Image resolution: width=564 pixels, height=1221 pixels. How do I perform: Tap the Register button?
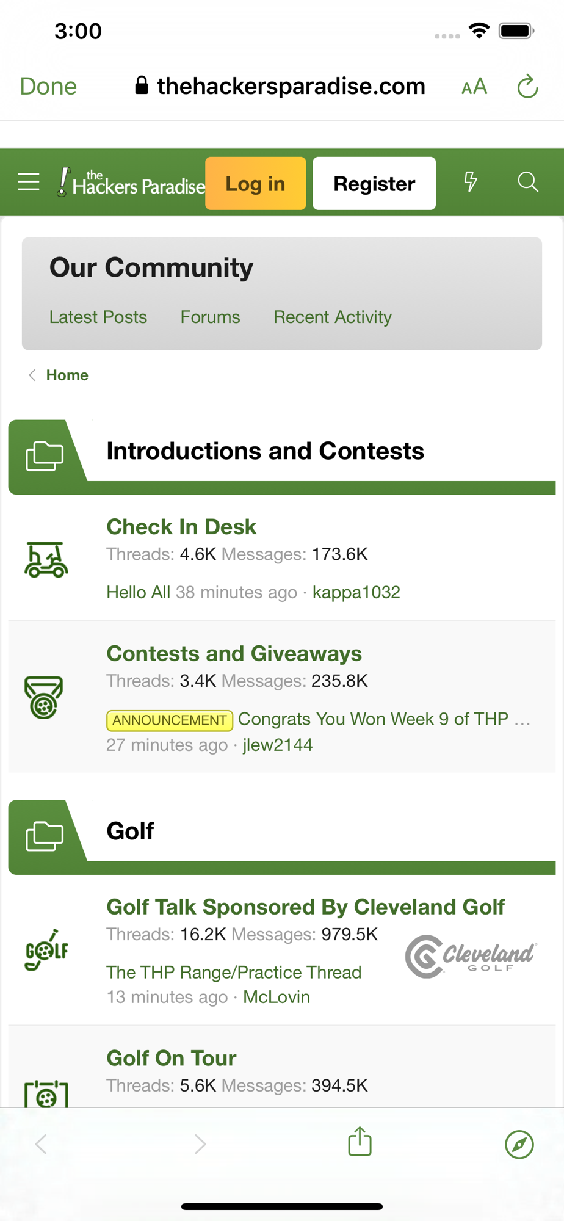coord(374,183)
